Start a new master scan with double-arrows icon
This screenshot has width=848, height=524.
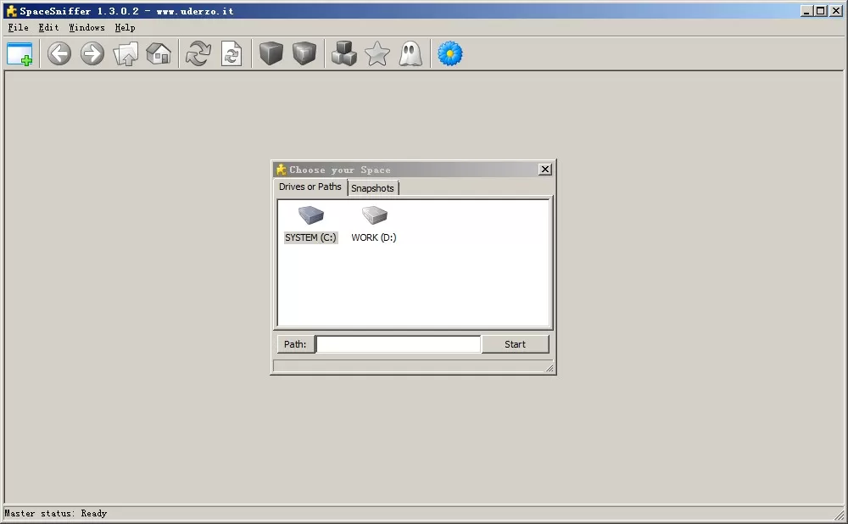point(198,54)
